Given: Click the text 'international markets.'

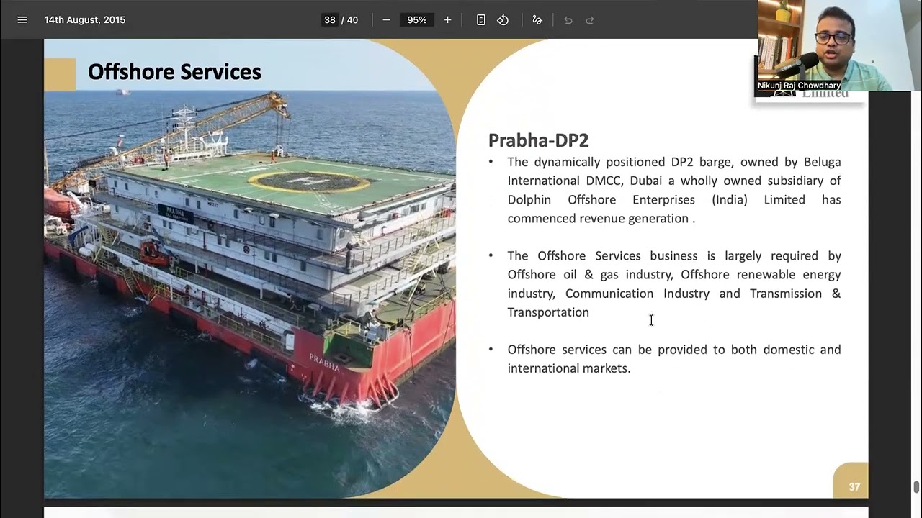Looking at the screenshot, I should tap(569, 368).
